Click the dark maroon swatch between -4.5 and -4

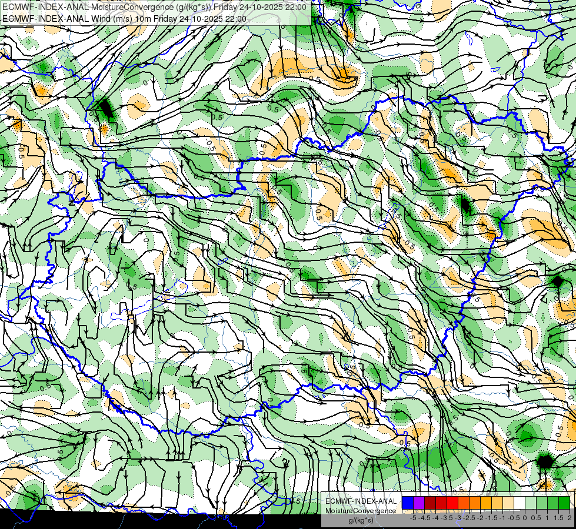pos(430,503)
